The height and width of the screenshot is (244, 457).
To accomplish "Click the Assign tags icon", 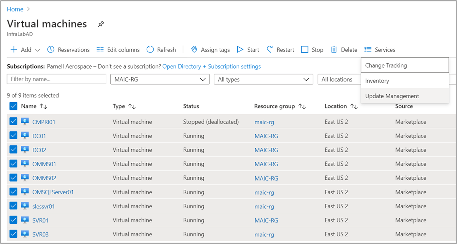I will tap(194, 50).
